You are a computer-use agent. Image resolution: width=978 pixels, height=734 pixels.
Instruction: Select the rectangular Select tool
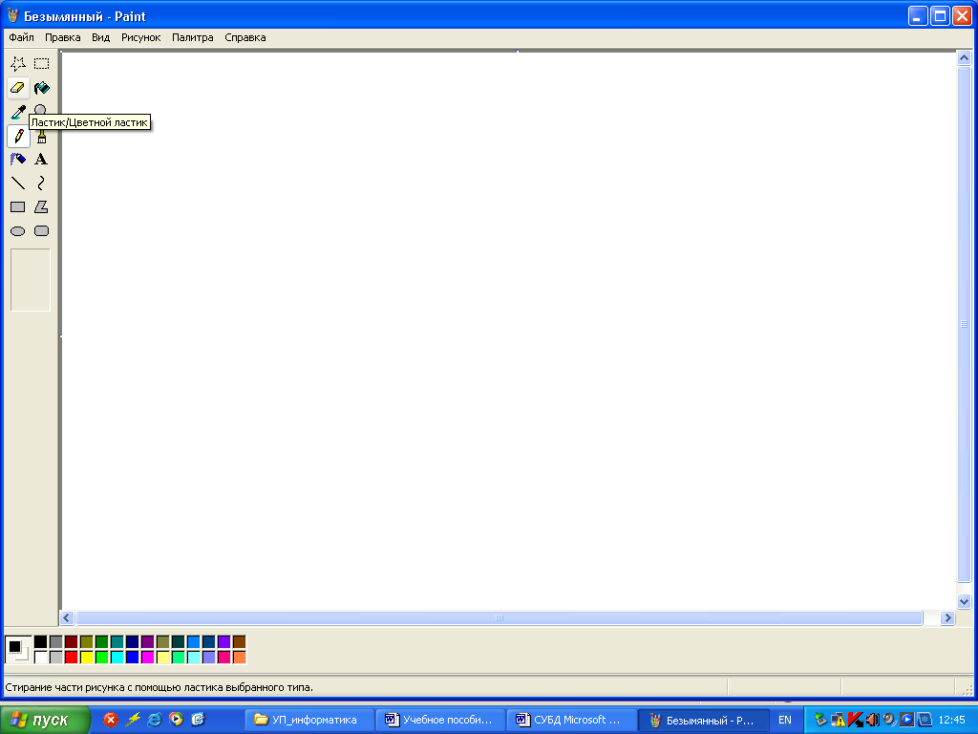click(x=41, y=64)
